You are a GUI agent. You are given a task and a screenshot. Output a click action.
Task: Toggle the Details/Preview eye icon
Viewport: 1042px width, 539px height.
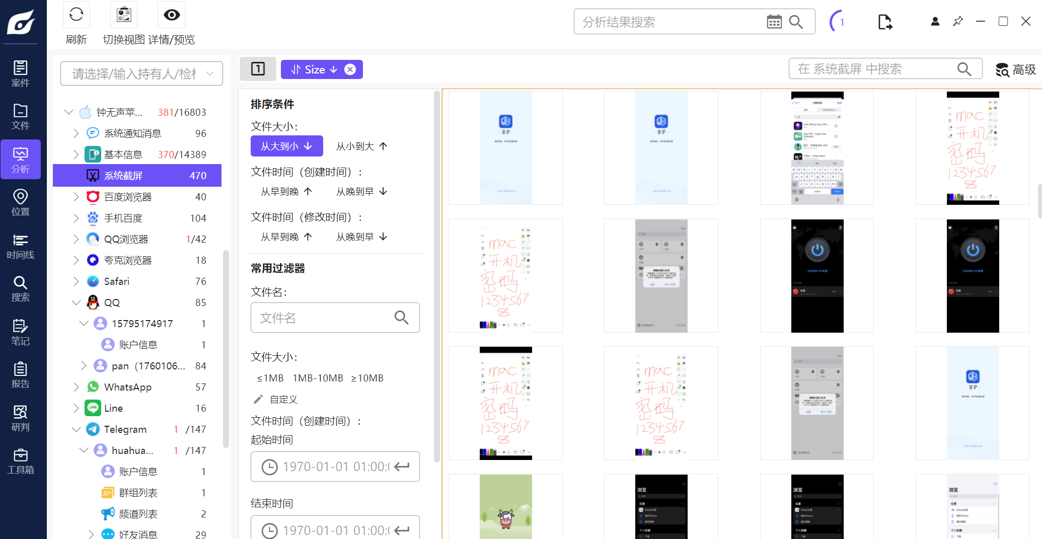[172, 15]
